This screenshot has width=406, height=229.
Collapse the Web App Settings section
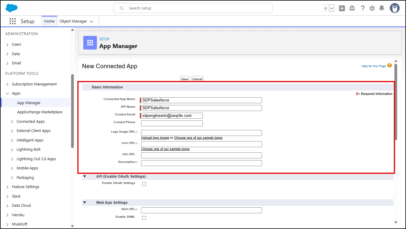(85, 202)
